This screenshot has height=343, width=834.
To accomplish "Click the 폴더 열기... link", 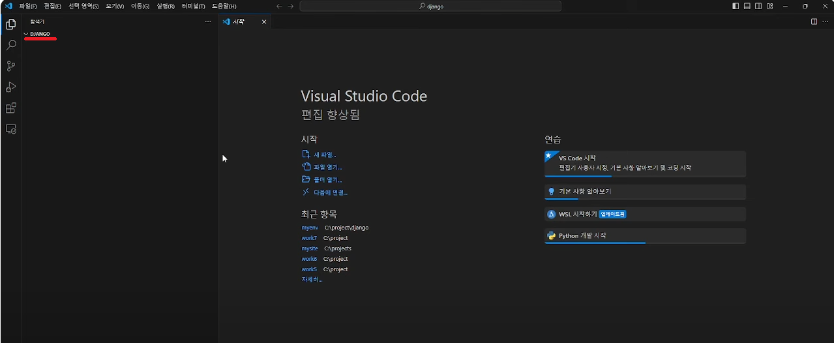I will pos(328,179).
